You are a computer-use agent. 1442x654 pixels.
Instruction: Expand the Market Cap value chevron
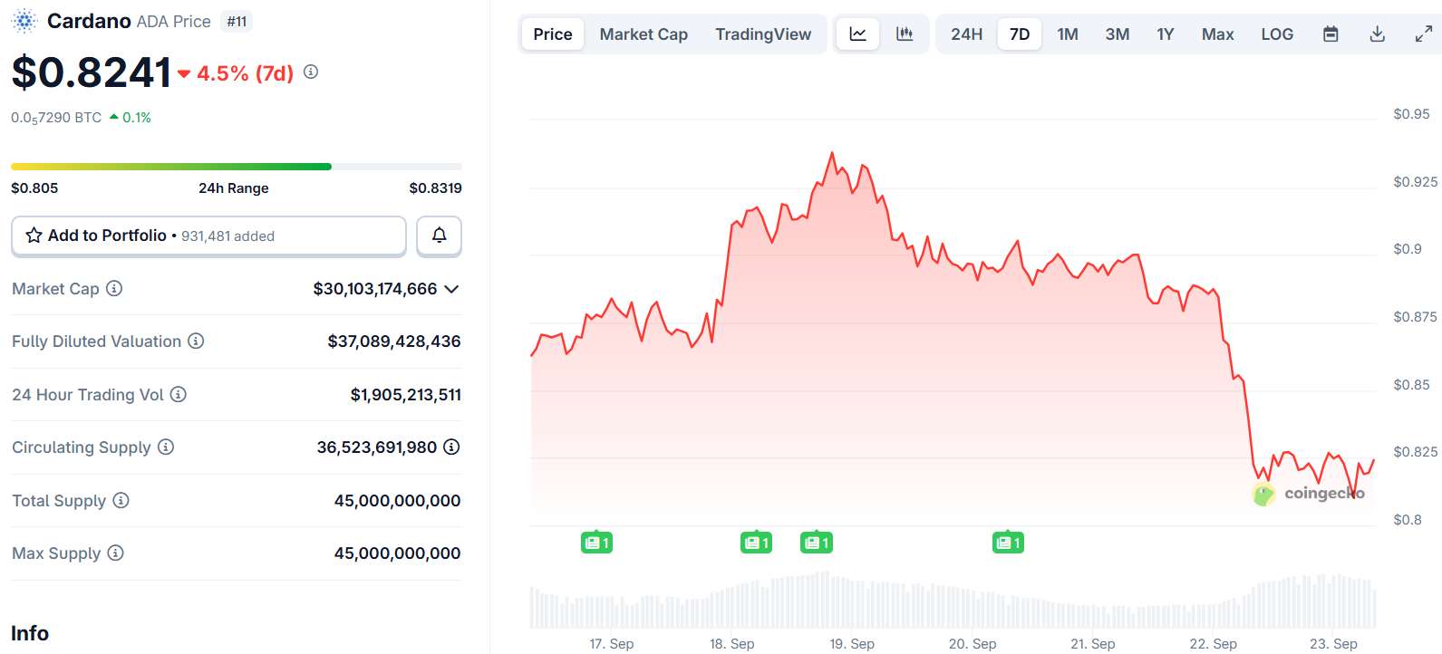(451, 289)
